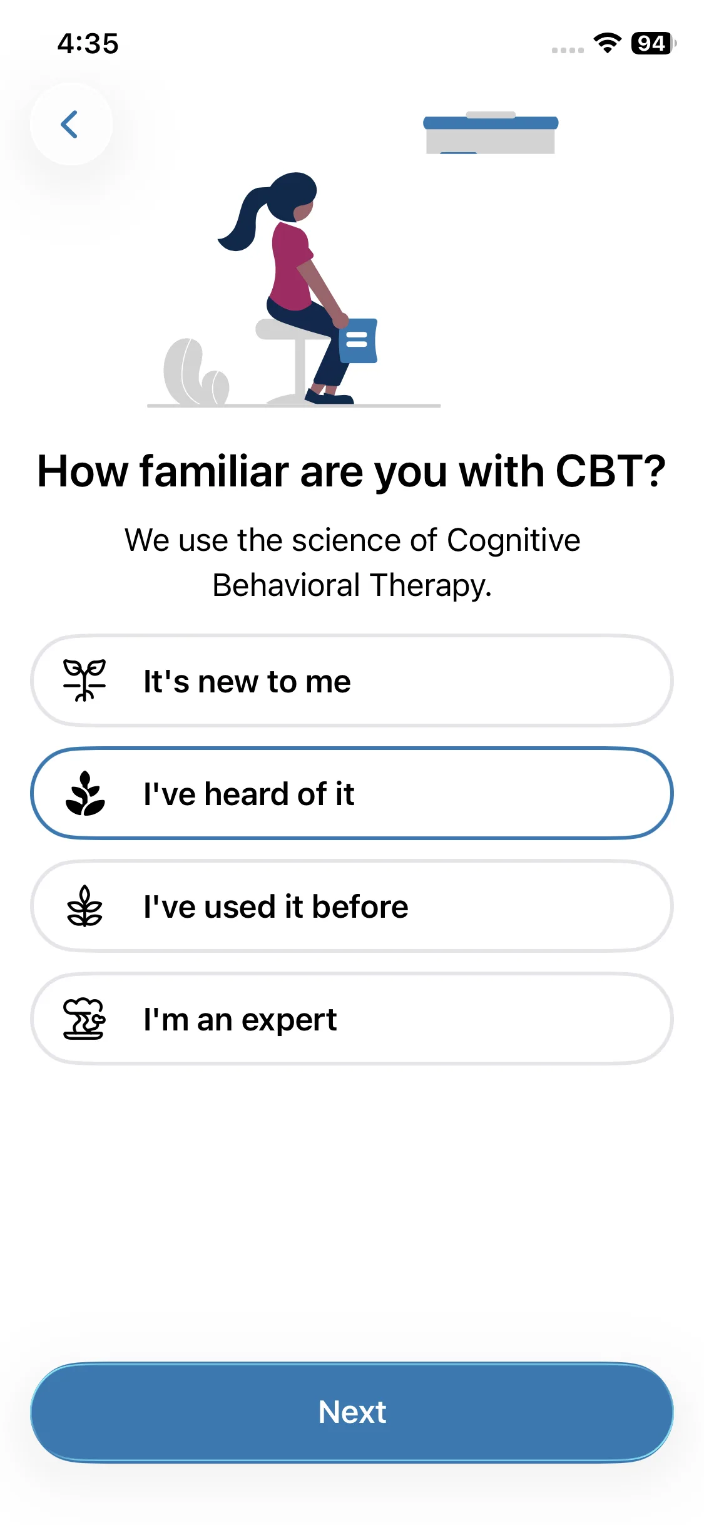Viewport: 704px width, 1525px height.
Task: Tap the Cognitive Behavioral Therapy description text
Action: click(x=352, y=562)
